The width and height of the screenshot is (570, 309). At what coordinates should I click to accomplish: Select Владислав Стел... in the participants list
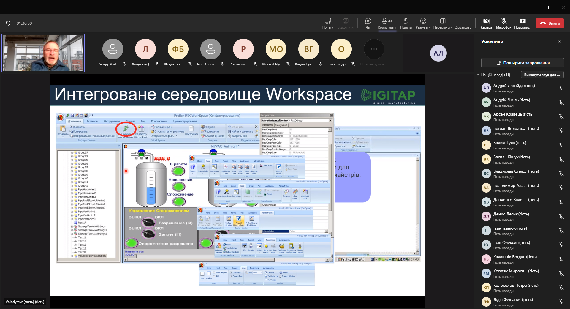click(x=522, y=174)
